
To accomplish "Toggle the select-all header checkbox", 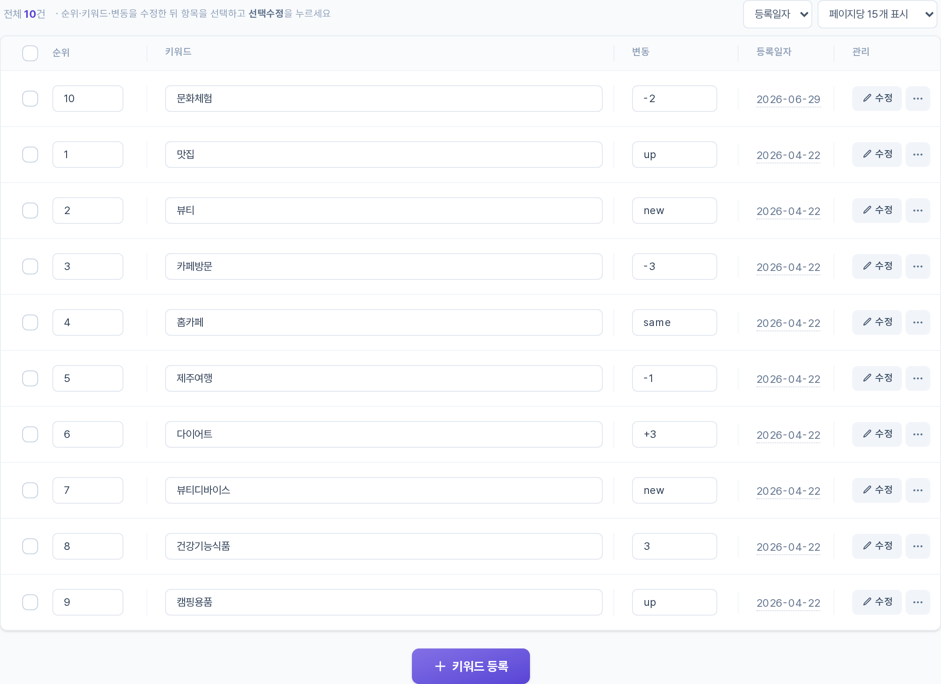I will [x=30, y=53].
